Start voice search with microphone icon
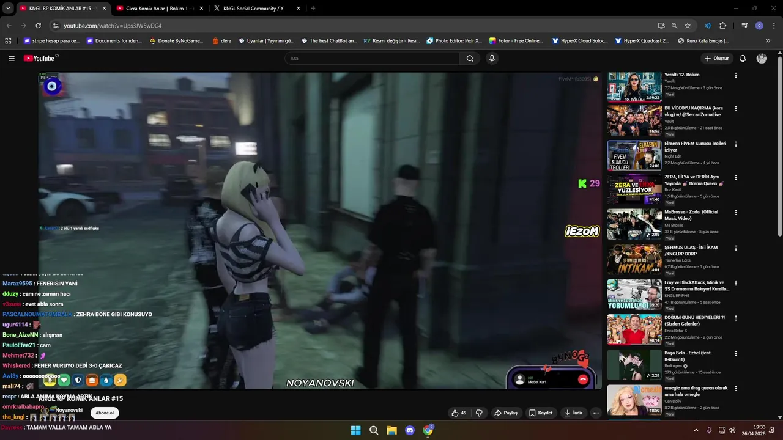 (492, 59)
